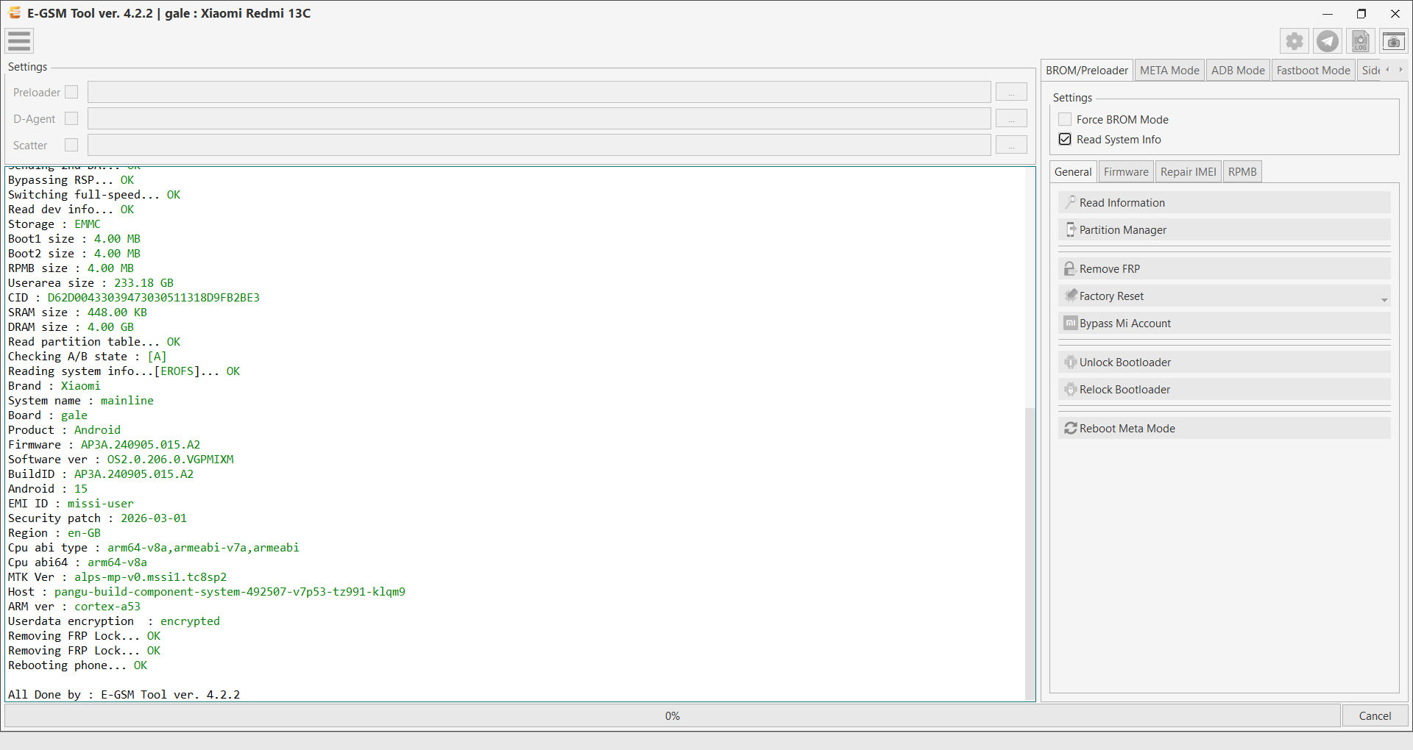This screenshot has height=750, width=1413.
Task: Switch to BROM/Preloader tab
Action: (x=1087, y=70)
